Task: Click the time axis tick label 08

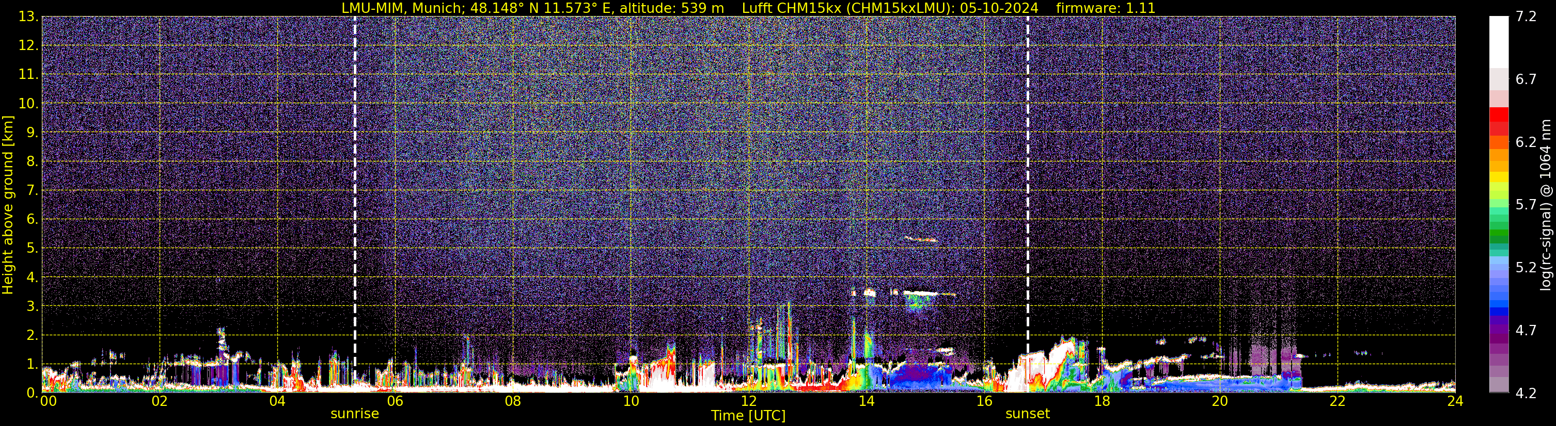Action: coord(512,401)
